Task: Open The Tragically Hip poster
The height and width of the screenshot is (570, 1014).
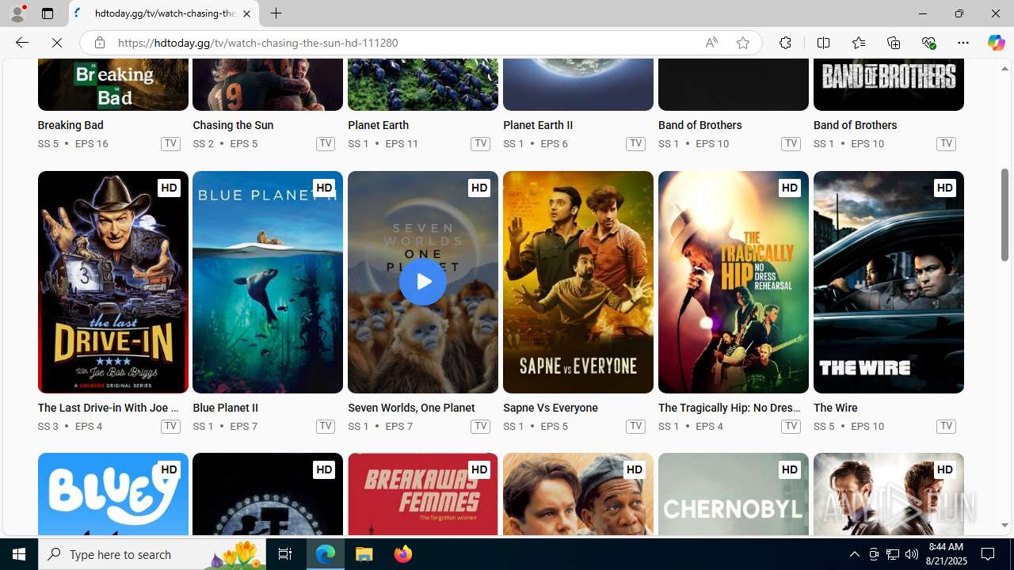Action: [x=734, y=282]
